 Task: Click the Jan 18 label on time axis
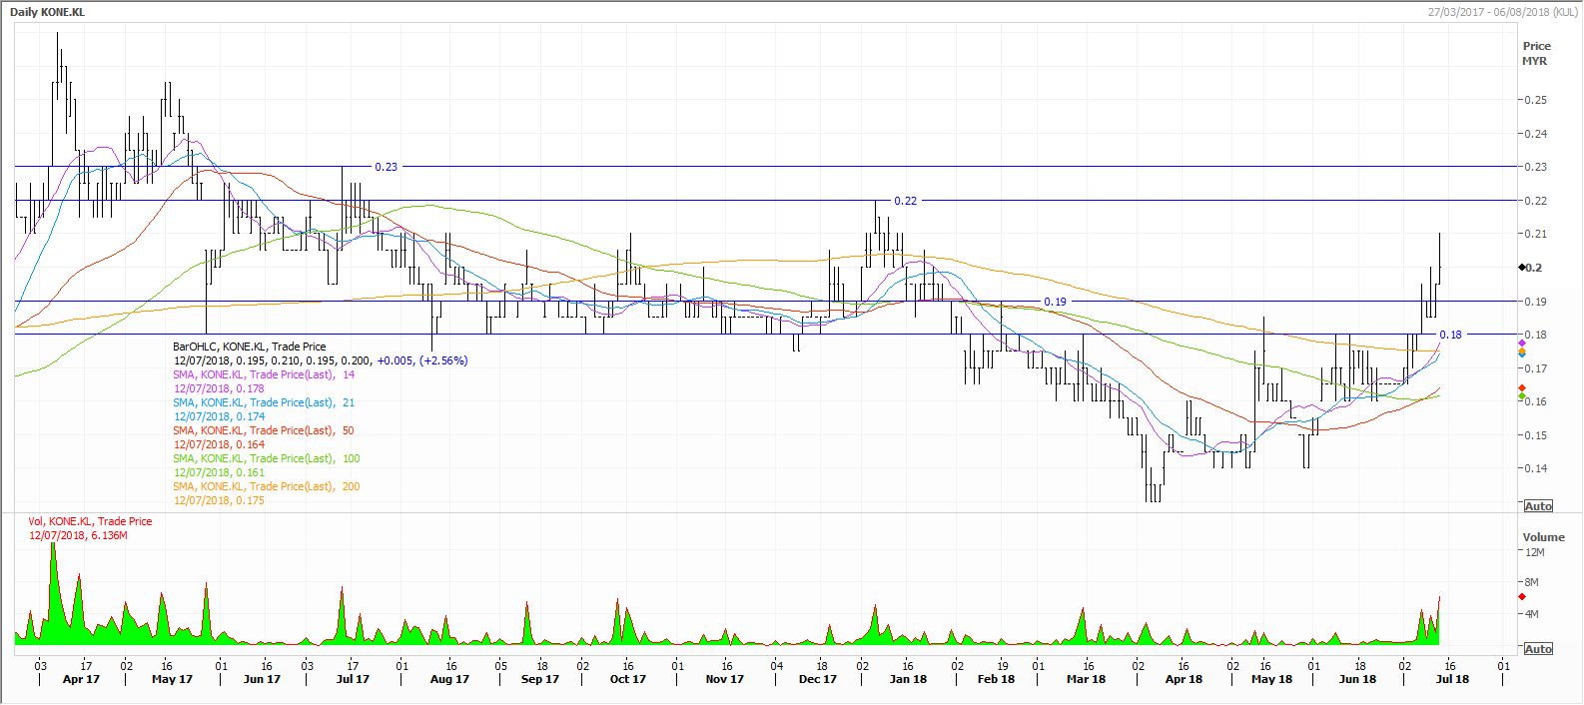click(x=907, y=679)
